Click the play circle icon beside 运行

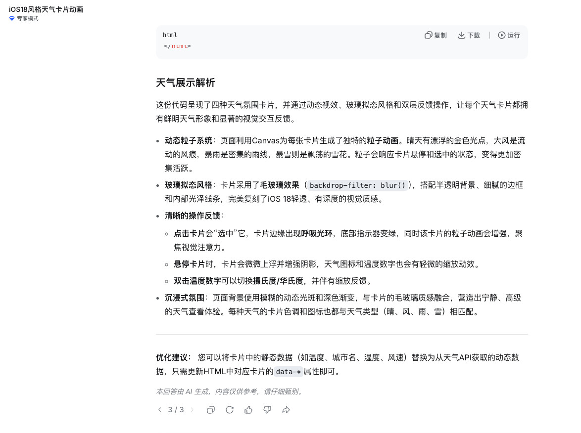coord(502,35)
